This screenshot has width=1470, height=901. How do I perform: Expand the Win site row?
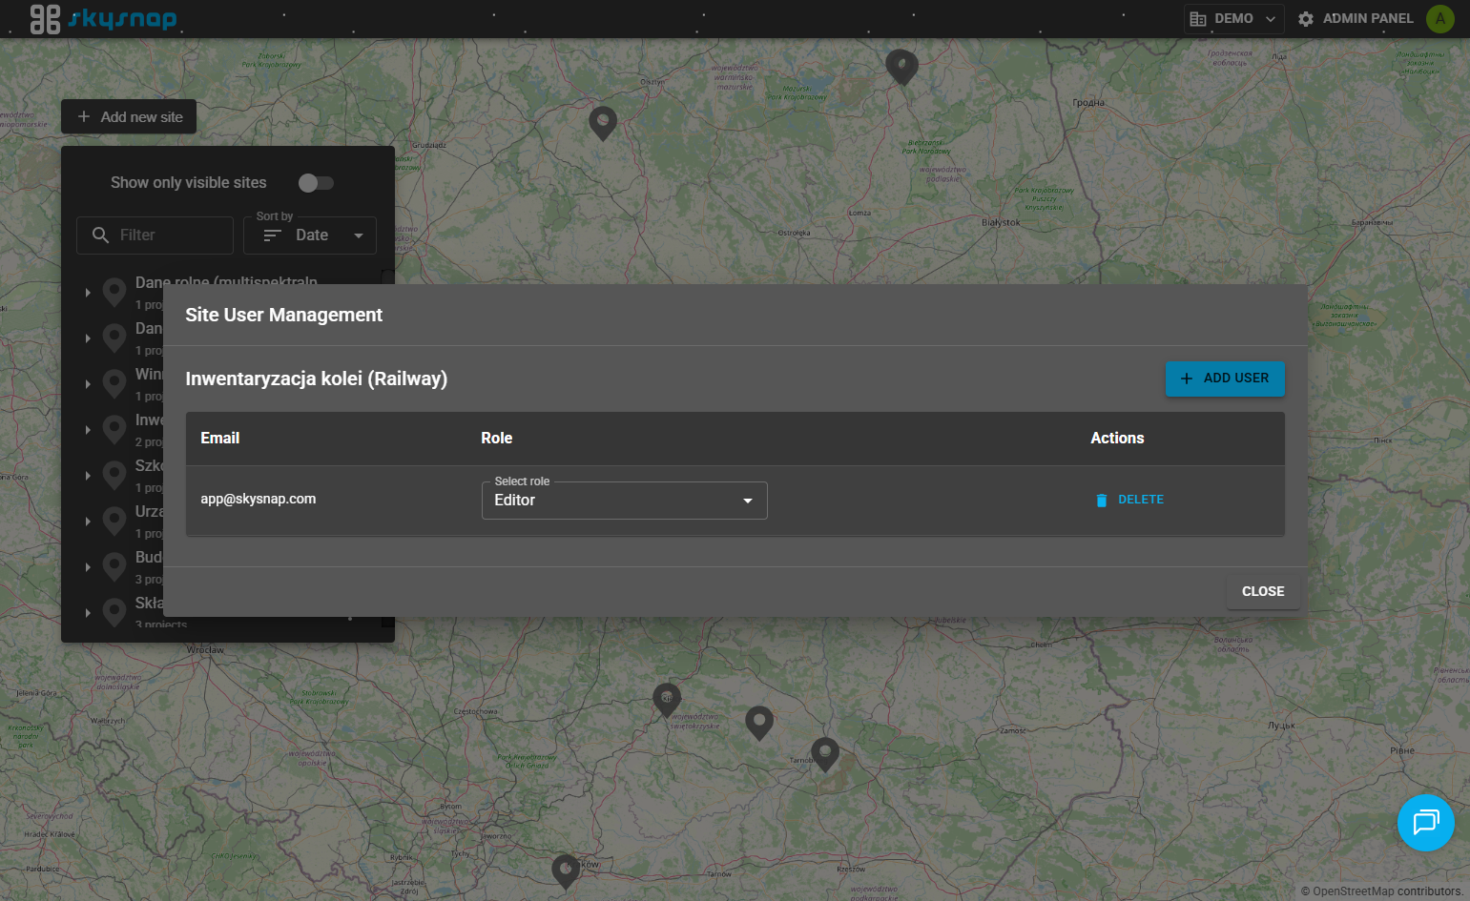pyautogui.click(x=88, y=384)
